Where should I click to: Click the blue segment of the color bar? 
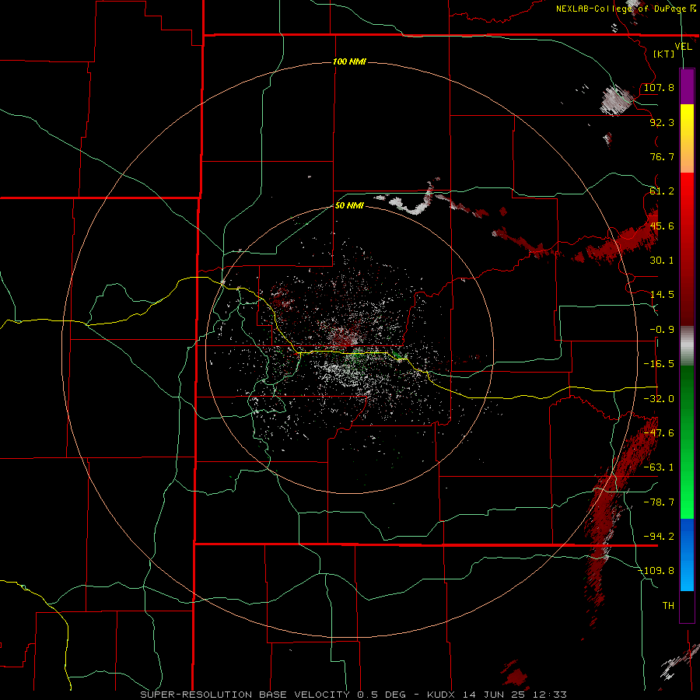click(x=687, y=555)
